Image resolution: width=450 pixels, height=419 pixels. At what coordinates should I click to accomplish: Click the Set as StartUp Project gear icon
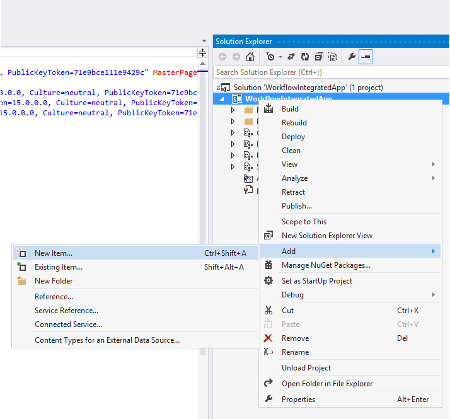(x=268, y=280)
